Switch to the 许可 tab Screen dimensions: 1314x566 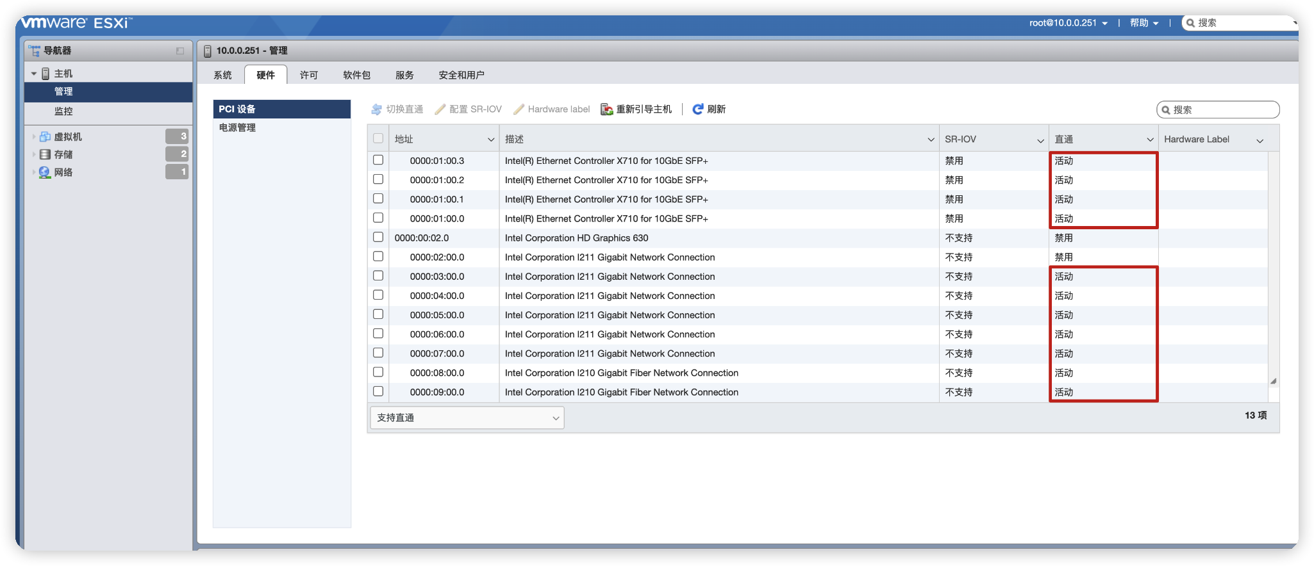pyautogui.click(x=309, y=75)
